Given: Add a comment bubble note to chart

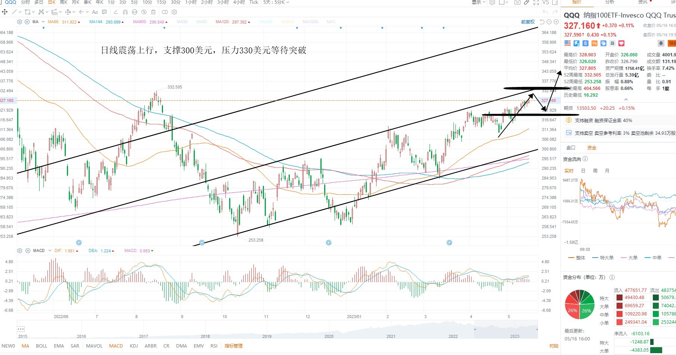Looking at the screenshot, I should (104, 12).
